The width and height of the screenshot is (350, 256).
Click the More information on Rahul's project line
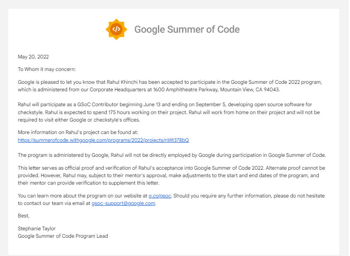tap(78, 132)
